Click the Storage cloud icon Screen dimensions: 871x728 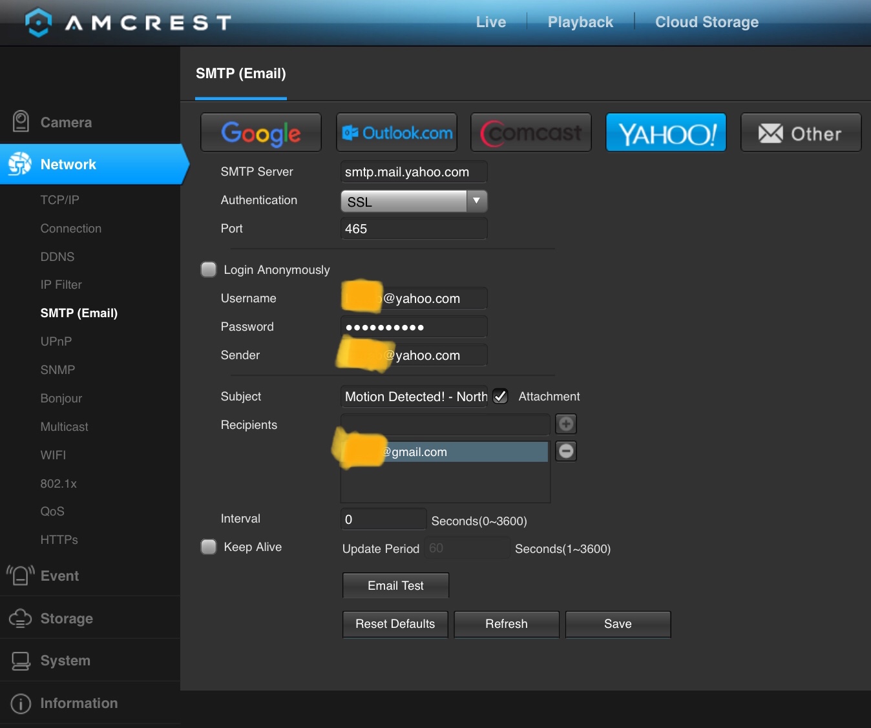click(20, 618)
